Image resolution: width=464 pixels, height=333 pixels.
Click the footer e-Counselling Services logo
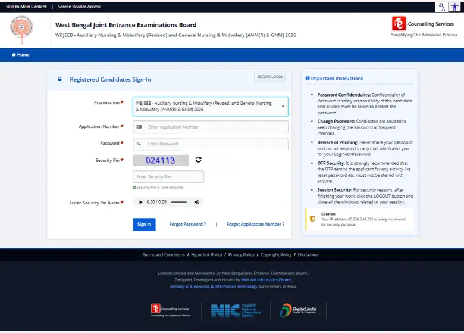171,310
